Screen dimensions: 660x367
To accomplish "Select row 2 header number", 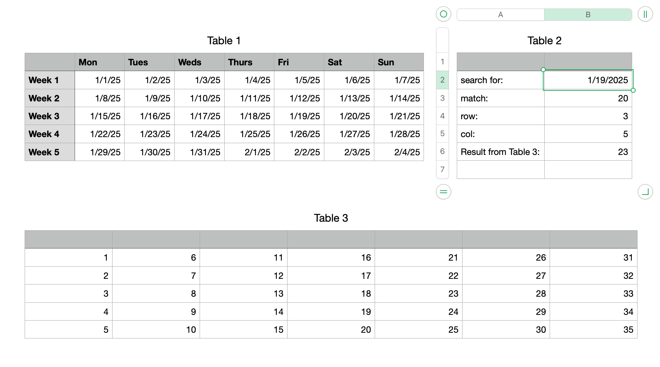I will [x=442, y=80].
